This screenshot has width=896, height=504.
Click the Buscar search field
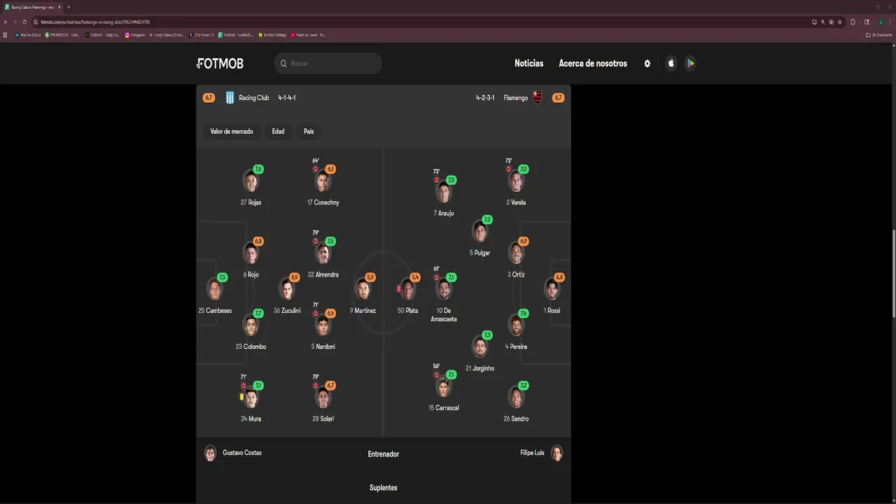[328, 64]
